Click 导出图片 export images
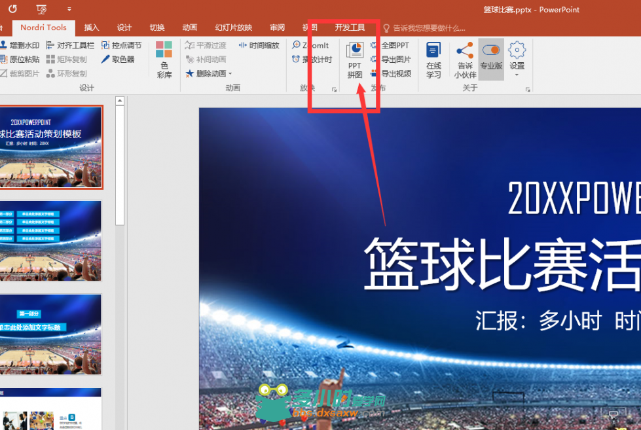Viewport: 641px width, 430px height. click(x=391, y=60)
